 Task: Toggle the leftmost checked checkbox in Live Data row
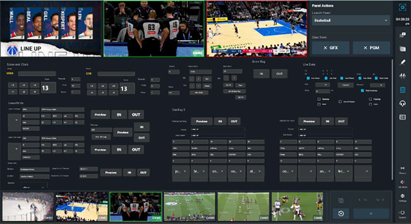[308, 78]
